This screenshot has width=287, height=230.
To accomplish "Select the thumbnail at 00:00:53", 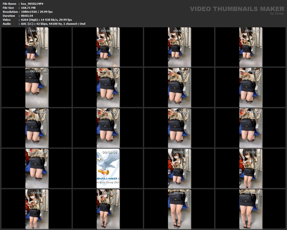I will (x=250, y=128).
